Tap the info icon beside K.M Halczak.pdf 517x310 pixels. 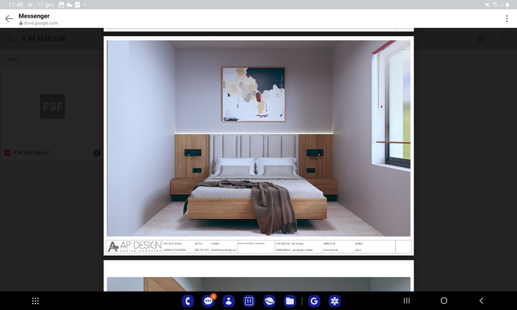(x=97, y=153)
